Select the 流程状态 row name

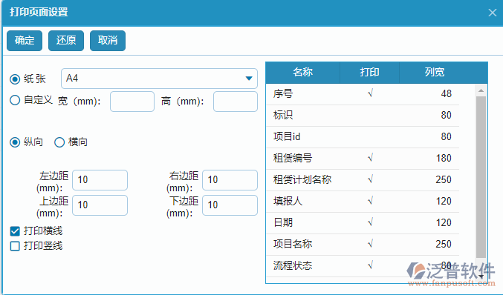(x=293, y=265)
